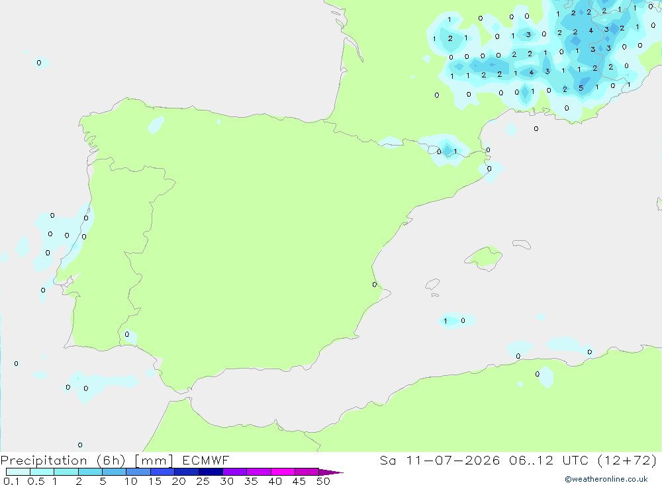The image size is (662, 485).
Task: Select the 1–2 mm legend color box
Action: point(66,472)
